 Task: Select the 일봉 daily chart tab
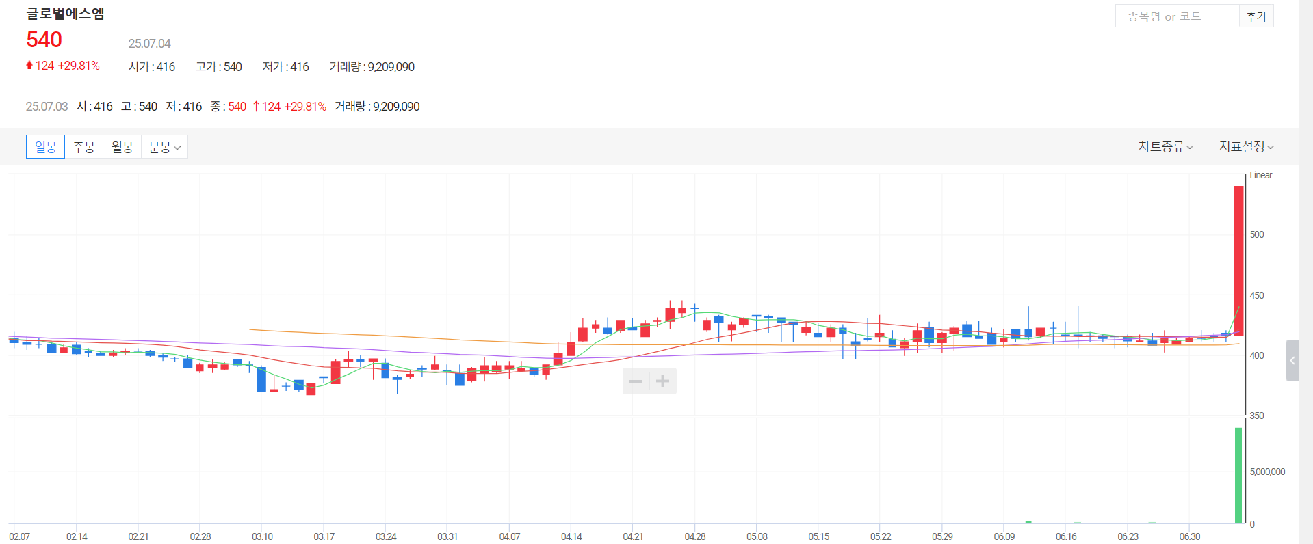pos(45,147)
